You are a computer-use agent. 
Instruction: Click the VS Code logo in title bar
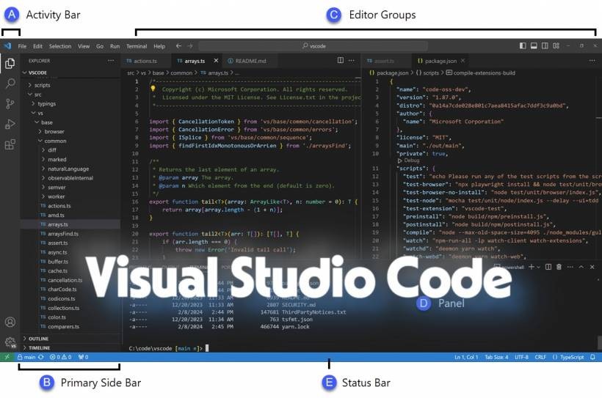tap(7, 46)
